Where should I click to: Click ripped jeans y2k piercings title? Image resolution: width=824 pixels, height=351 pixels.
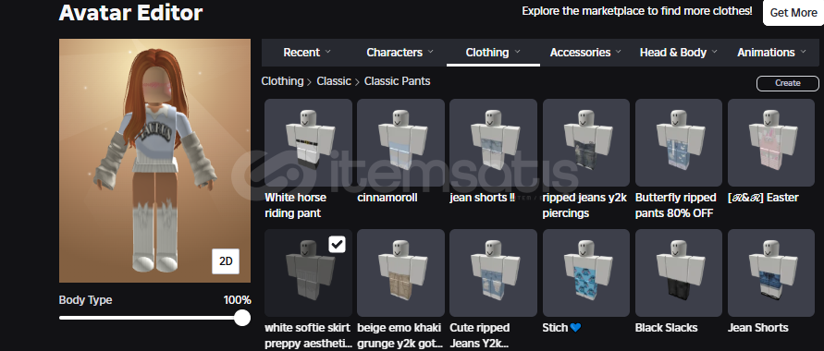click(584, 205)
